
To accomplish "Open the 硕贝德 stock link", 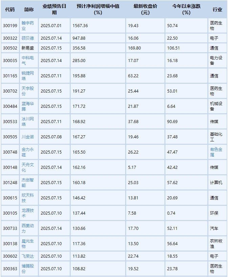I will tap(28, 38).
